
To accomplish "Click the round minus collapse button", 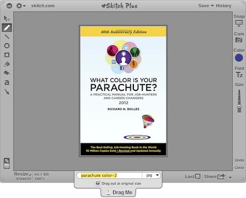I will pos(9,6).
